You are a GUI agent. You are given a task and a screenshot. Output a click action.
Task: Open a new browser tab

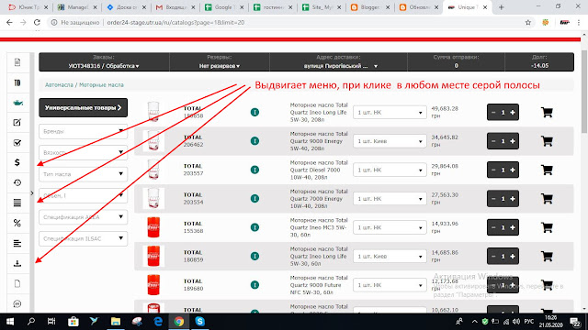click(502, 7)
